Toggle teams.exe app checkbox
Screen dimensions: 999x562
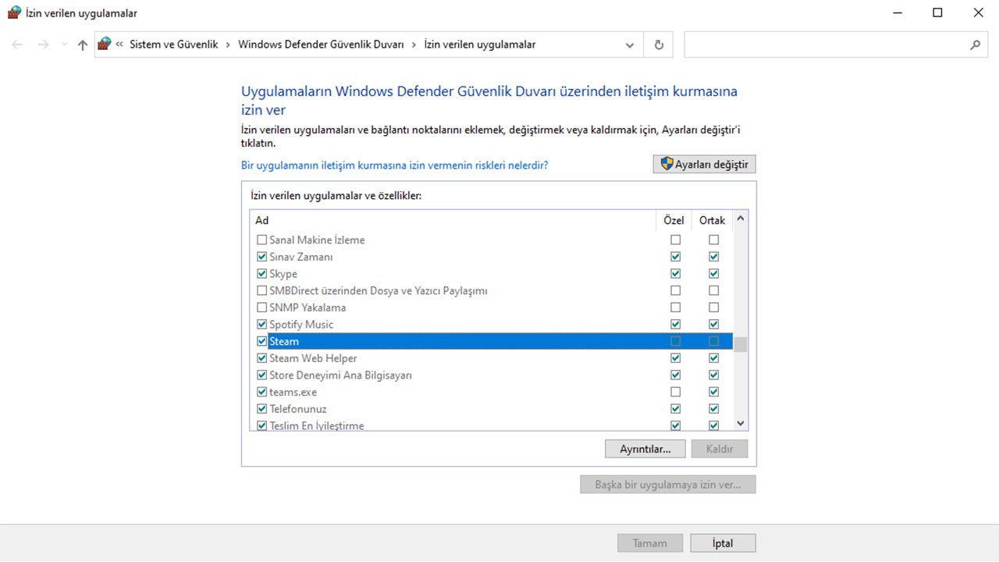click(262, 392)
